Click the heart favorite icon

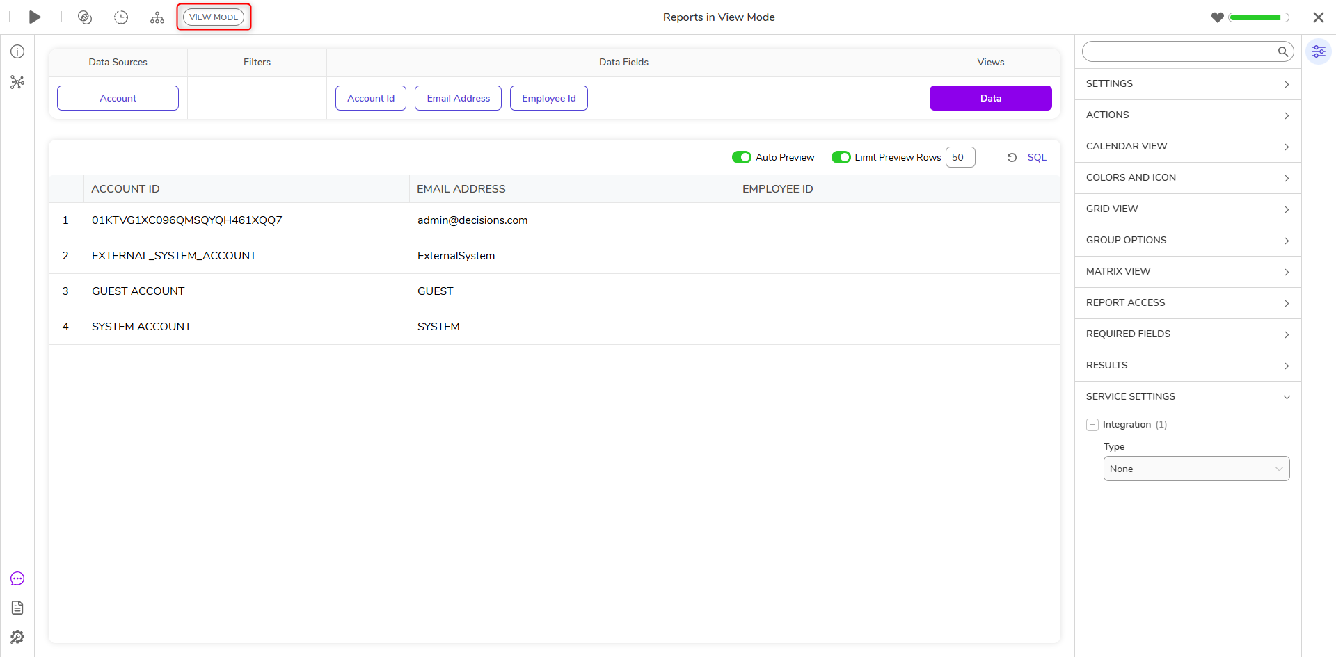coord(1217,17)
